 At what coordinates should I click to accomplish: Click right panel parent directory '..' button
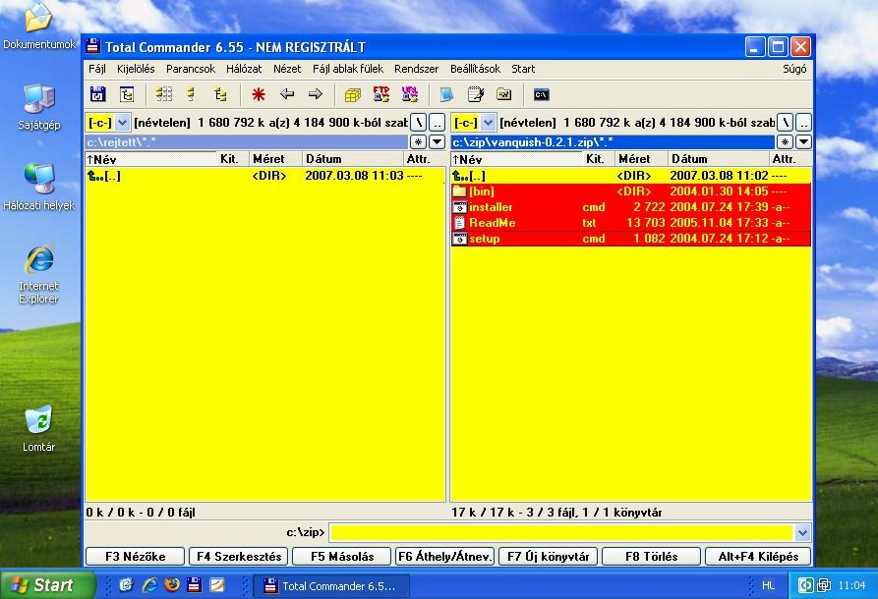click(803, 122)
